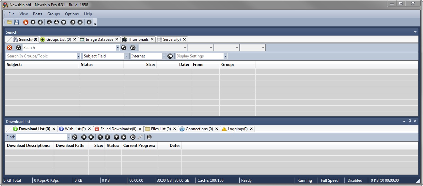Click the floppy-disk save icon in main toolbar
423x186 pixels.
(x=16, y=22)
